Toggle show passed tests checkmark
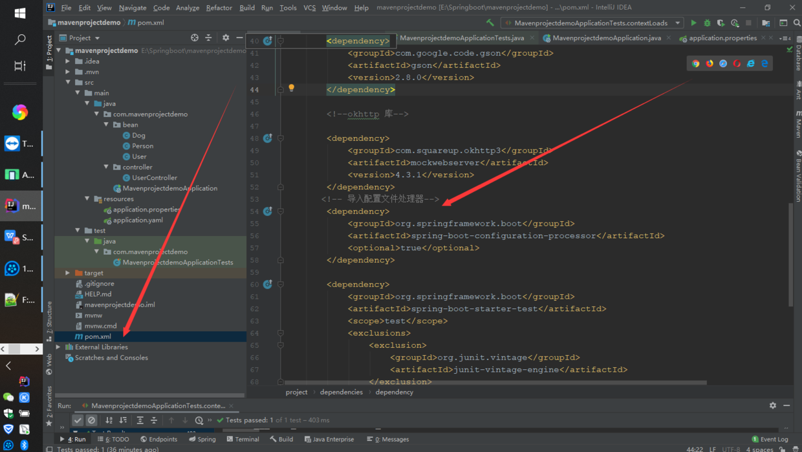Image resolution: width=802 pixels, height=452 pixels. (x=78, y=420)
